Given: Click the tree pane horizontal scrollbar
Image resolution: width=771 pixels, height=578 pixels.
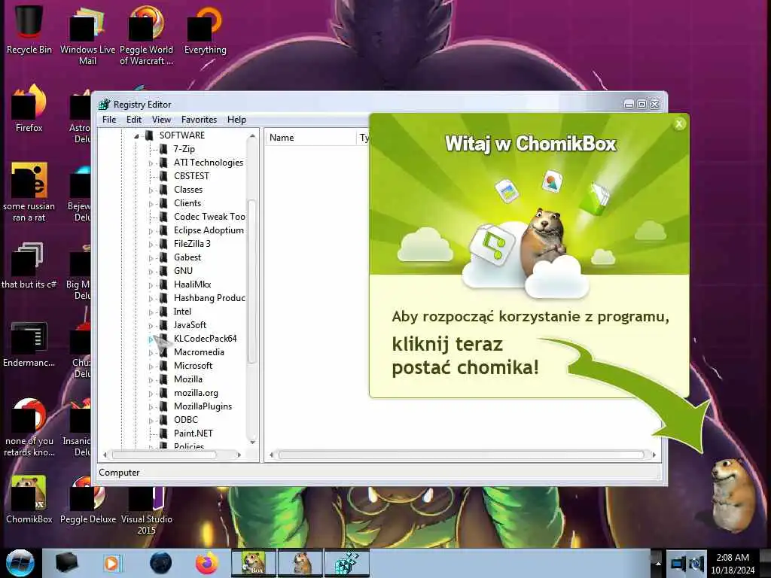Looking at the screenshot, I should pyautogui.click(x=163, y=455).
